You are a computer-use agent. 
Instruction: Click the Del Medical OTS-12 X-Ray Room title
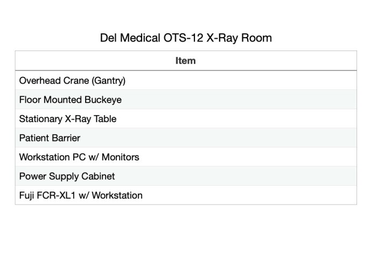tap(186, 38)
